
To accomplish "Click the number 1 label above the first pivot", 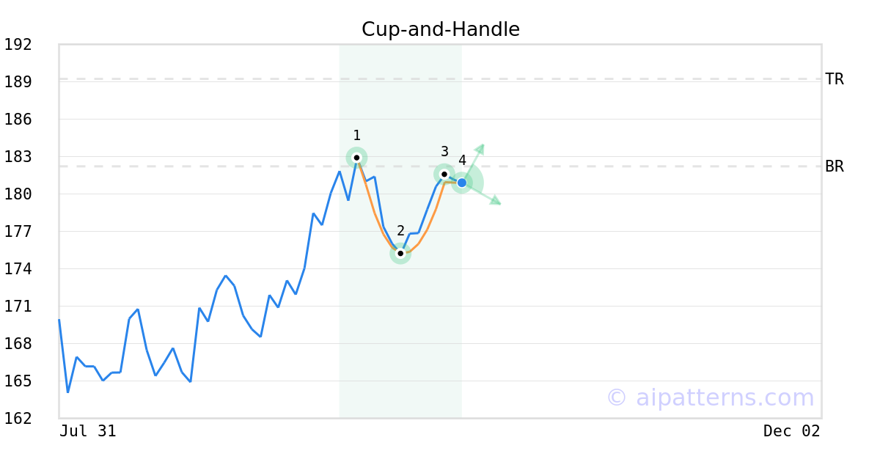I will (356, 136).
